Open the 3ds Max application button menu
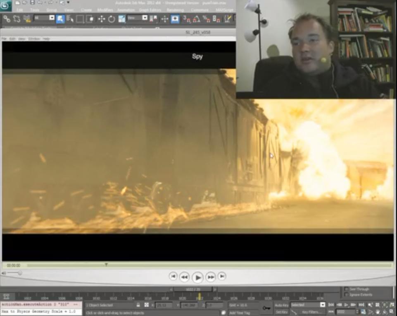The width and height of the screenshot is (397, 316). coord(5,5)
